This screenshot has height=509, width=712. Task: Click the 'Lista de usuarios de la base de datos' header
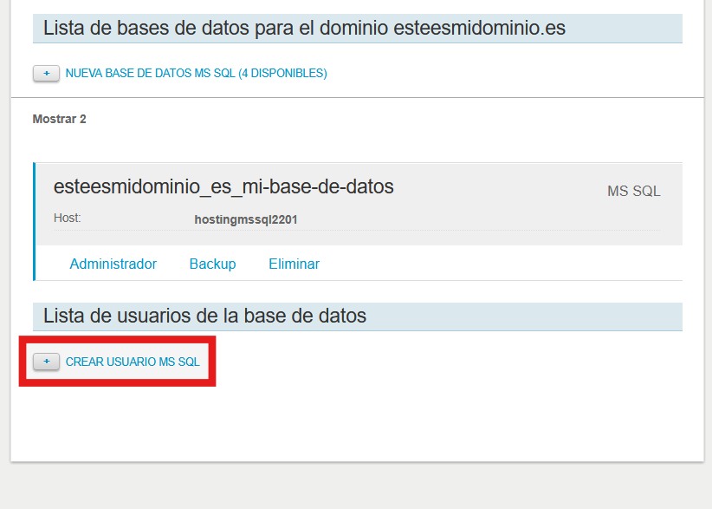tap(204, 316)
